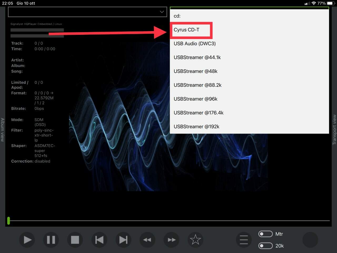Viewport: 337px width, 253px height.
Task: Skip to the next track
Action: coord(123,240)
